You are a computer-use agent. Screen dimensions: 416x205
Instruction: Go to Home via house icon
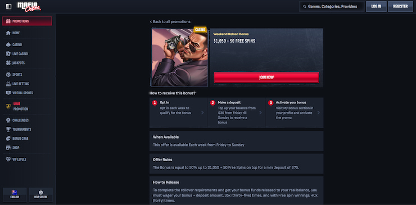[x=8, y=33]
